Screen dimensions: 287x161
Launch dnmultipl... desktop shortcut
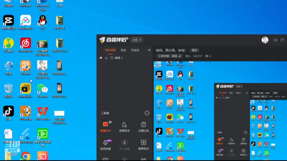25,91
